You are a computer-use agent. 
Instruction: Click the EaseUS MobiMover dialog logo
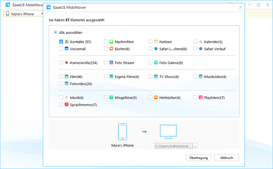(x=49, y=7)
